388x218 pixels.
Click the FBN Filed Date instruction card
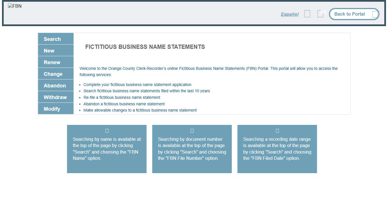tap(277, 149)
